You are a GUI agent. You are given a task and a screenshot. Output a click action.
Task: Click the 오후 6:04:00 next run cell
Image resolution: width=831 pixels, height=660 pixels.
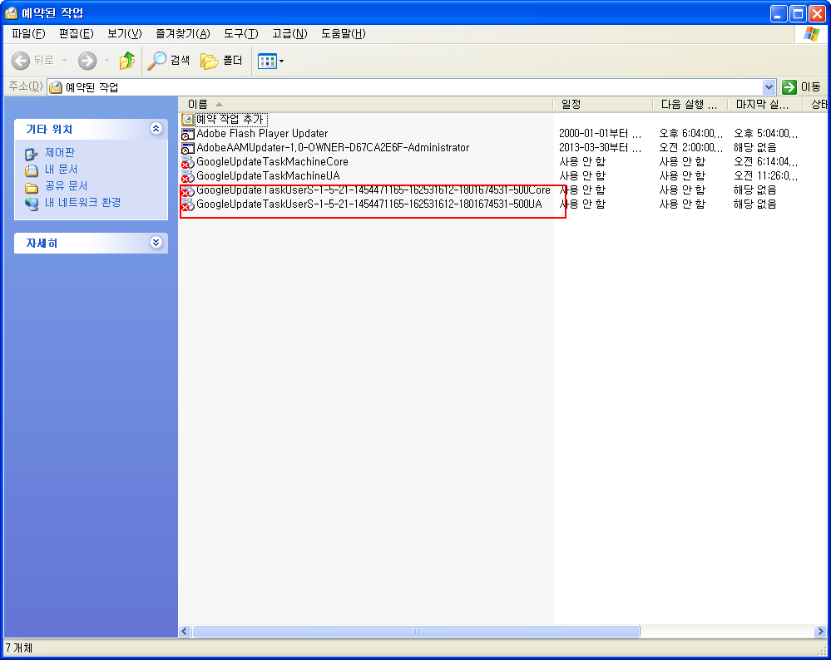[x=691, y=134]
